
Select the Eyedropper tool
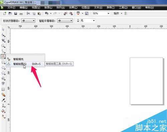[3, 100]
